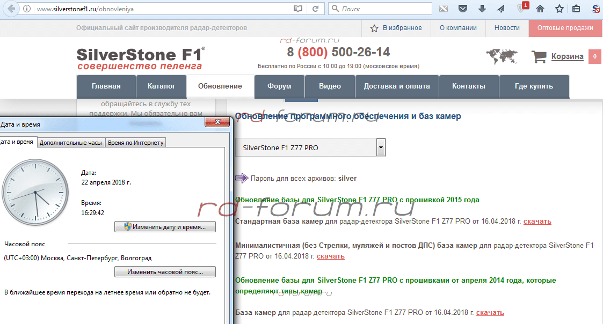Click phone number 8 (800) 500-26-14
603x324 pixels.
[x=338, y=52]
